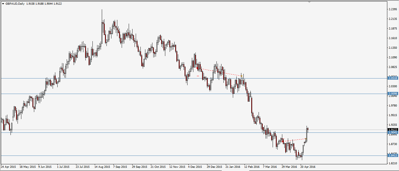399x171 pixels.
Task: Click the 24 Apr 2015 date label
Action: (8, 167)
